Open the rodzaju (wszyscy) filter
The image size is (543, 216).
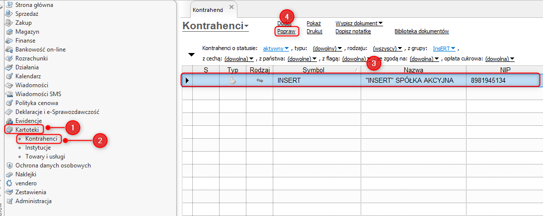click(387, 49)
